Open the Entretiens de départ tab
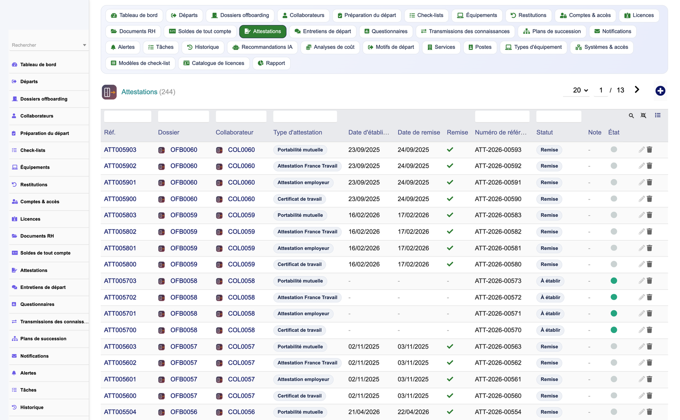The height and width of the screenshot is (420, 680). (323, 31)
